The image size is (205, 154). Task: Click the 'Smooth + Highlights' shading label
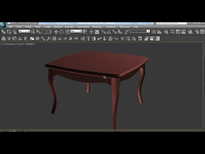point(26,44)
